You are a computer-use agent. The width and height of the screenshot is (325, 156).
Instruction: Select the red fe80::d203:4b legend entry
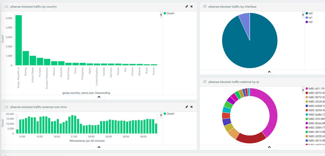(315, 110)
